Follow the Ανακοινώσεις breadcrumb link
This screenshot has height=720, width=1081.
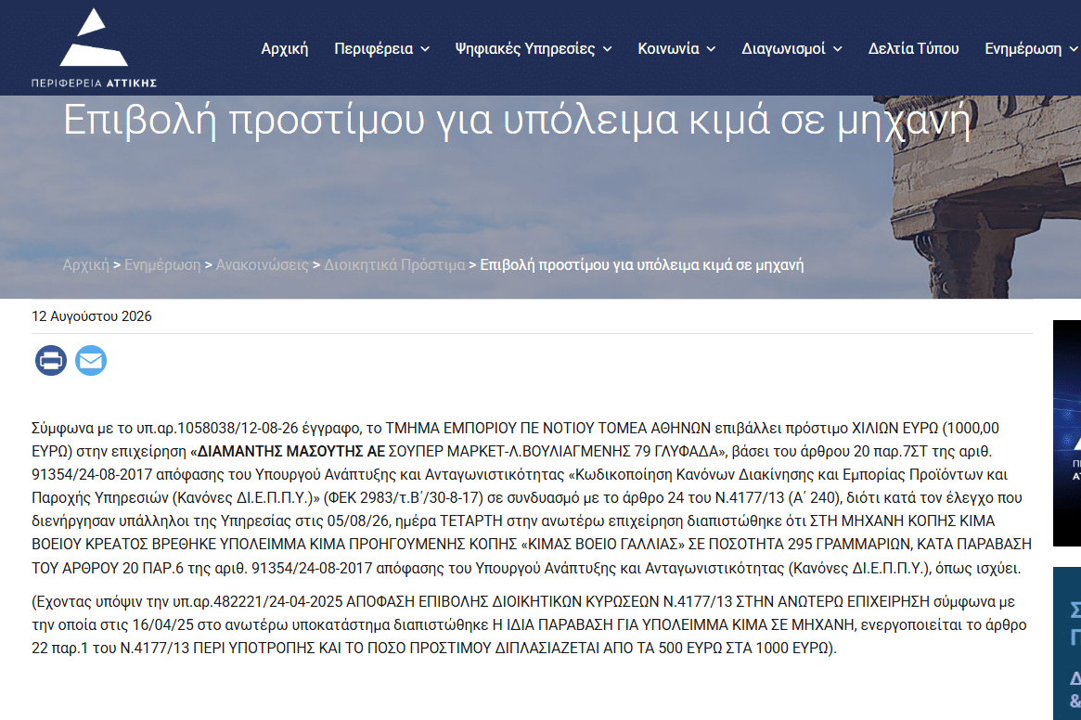(x=263, y=264)
